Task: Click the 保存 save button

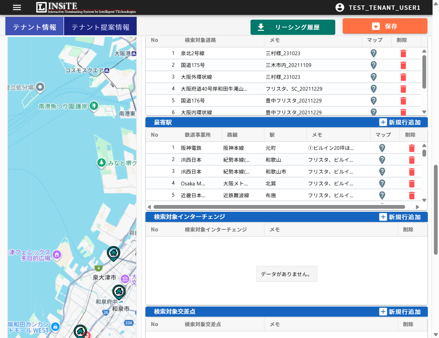Action: click(x=385, y=26)
